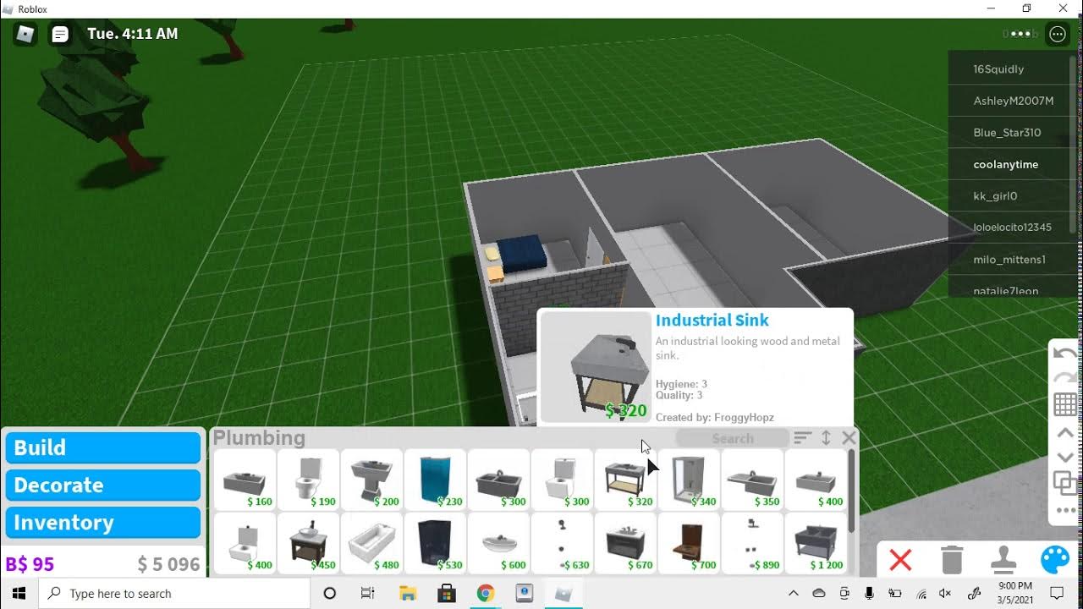1083x609 pixels.
Task: Open the top-right more options circle icon
Action: [x=1058, y=34]
